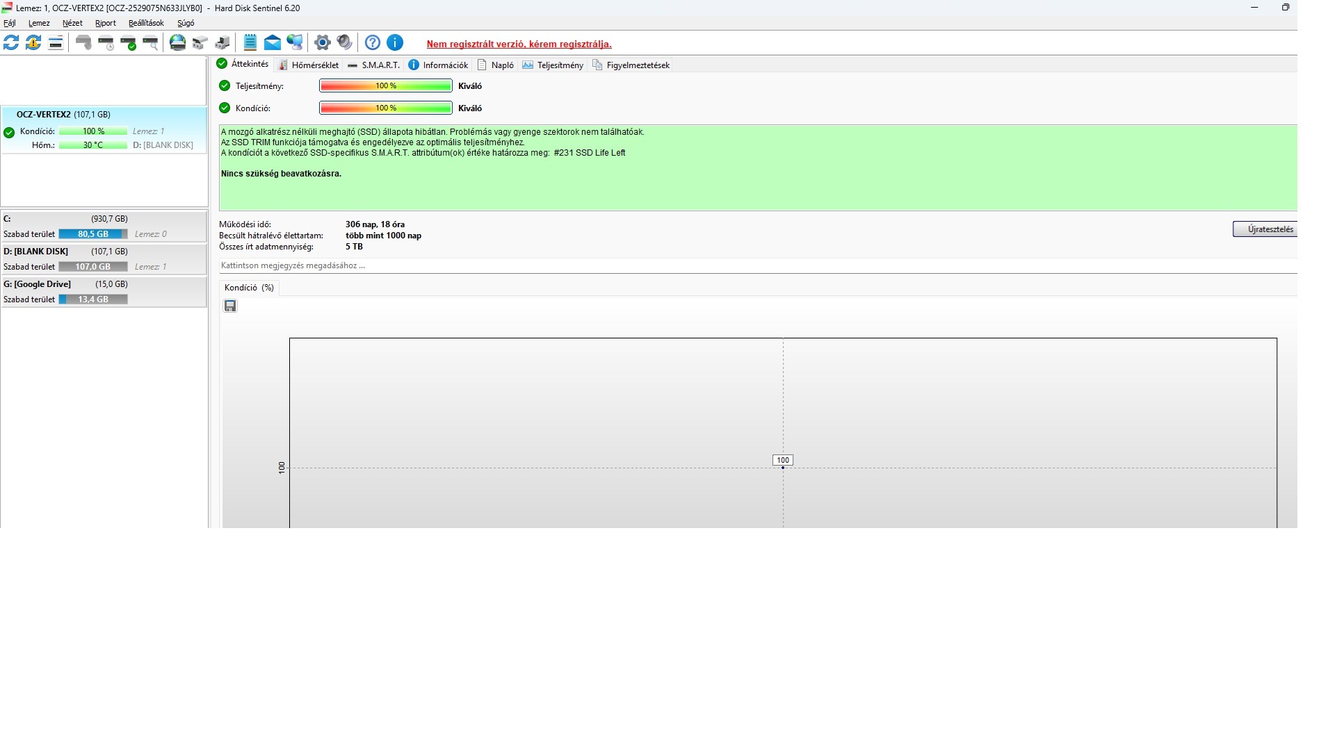Open the Nézet menu
1328x747 pixels.
pos(72,23)
